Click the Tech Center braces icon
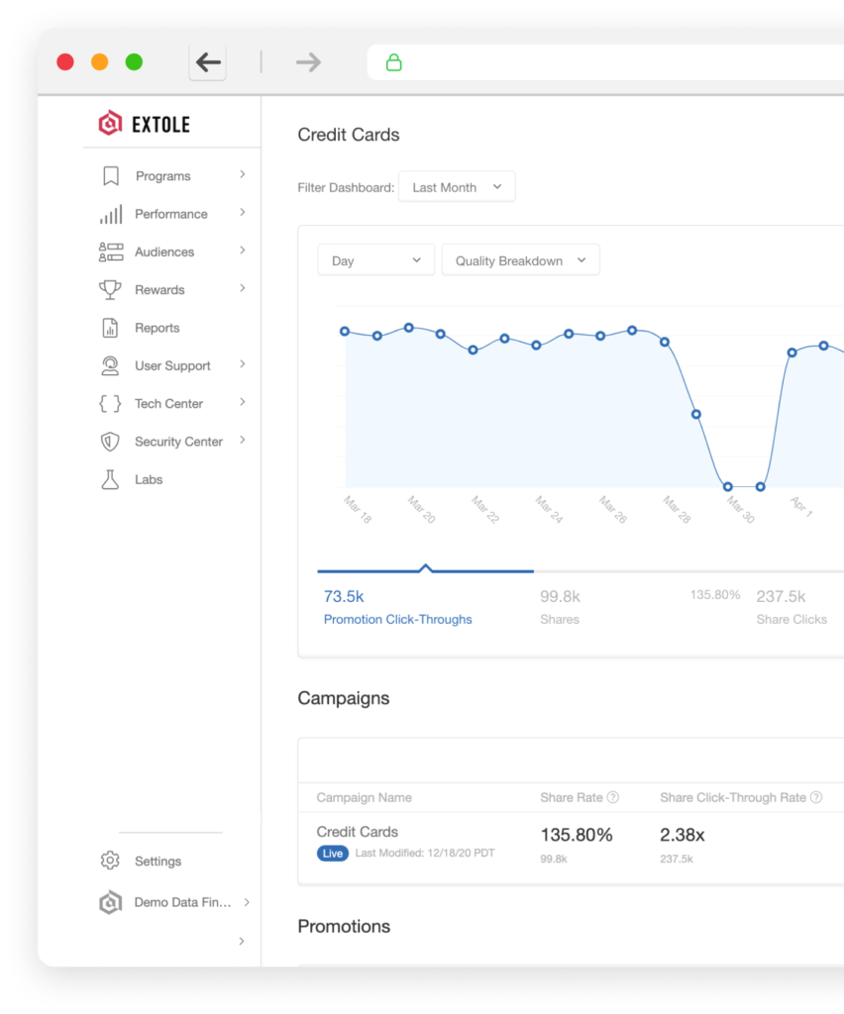The width and height of the screenshot is (844, 1014). 111,404
